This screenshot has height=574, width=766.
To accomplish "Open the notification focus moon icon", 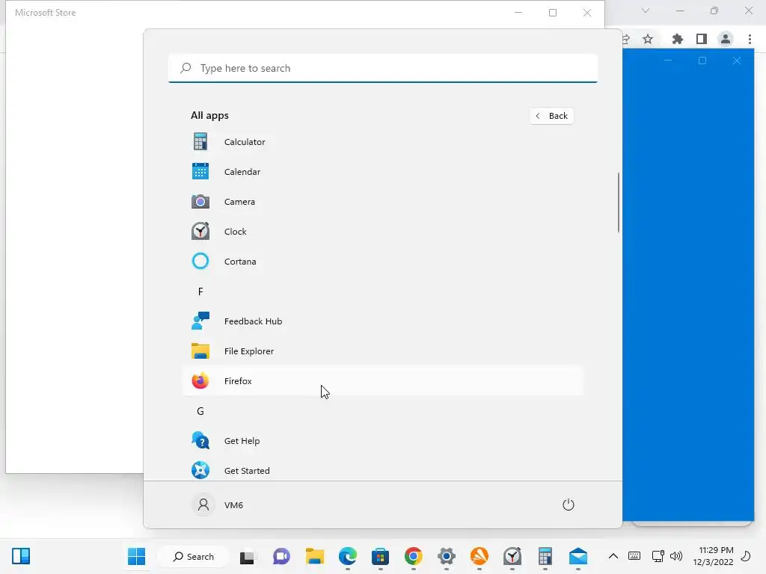I will [746, 556].
